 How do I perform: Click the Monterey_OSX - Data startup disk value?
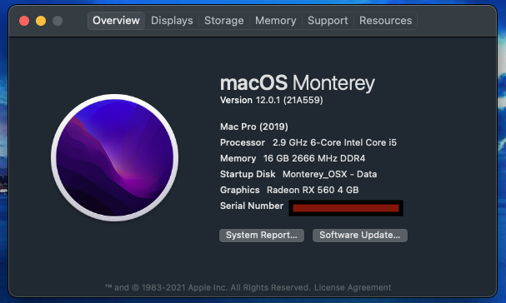coord(330,174)
